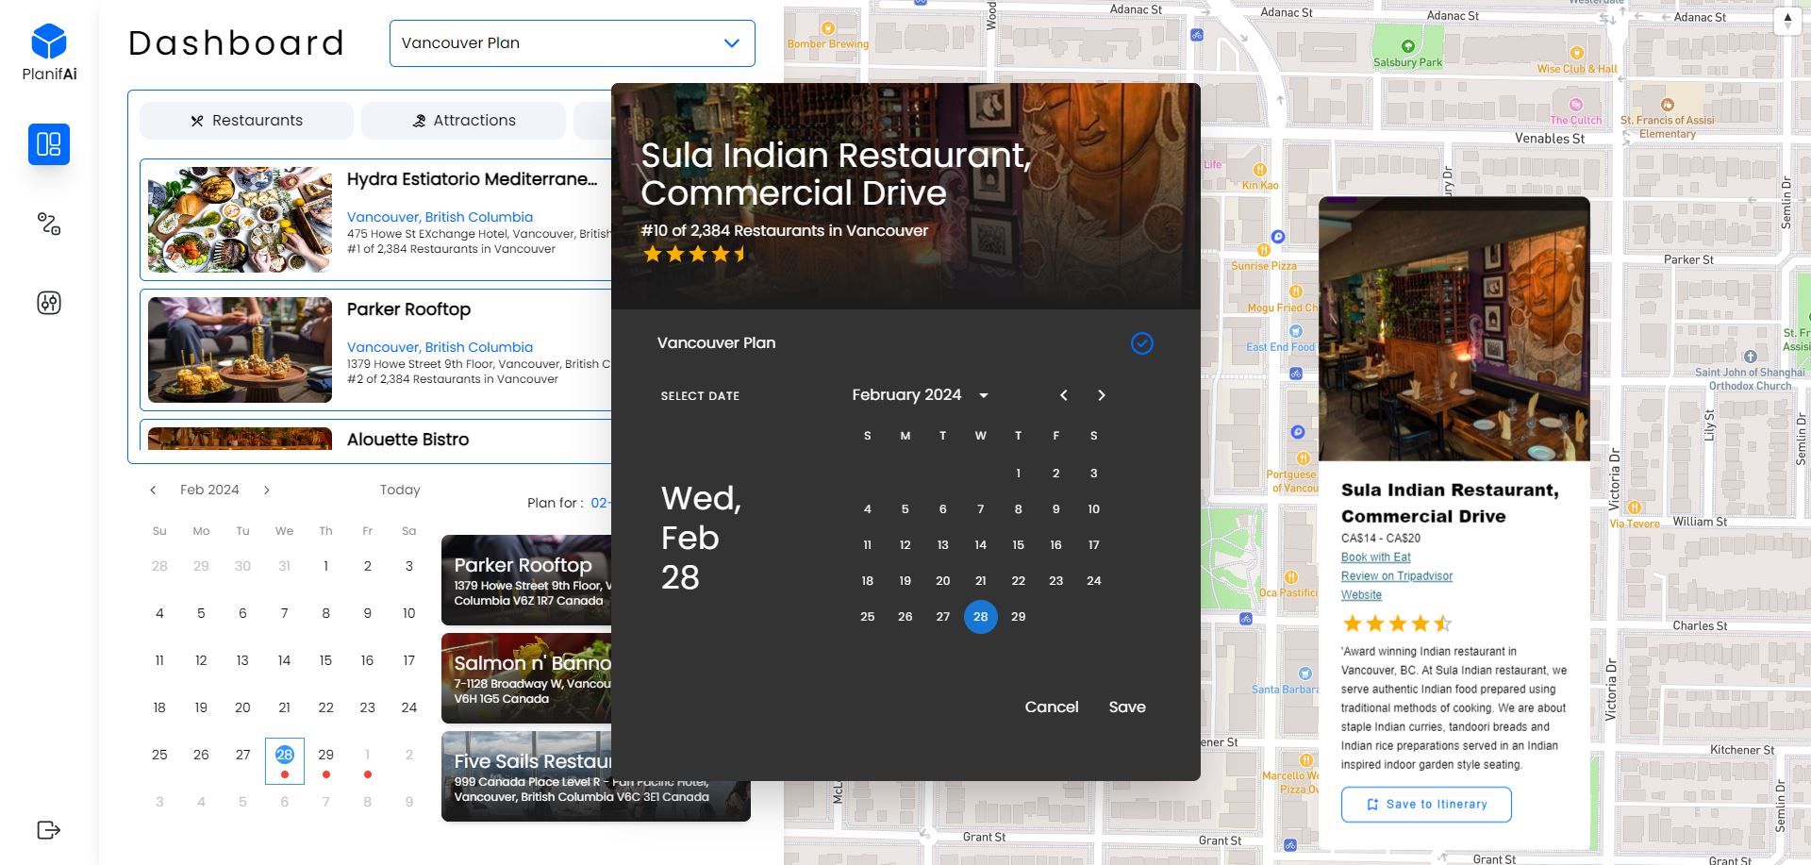Click the logout icon in sidebar
1811x865 pixels.
[x=49, y=830]
